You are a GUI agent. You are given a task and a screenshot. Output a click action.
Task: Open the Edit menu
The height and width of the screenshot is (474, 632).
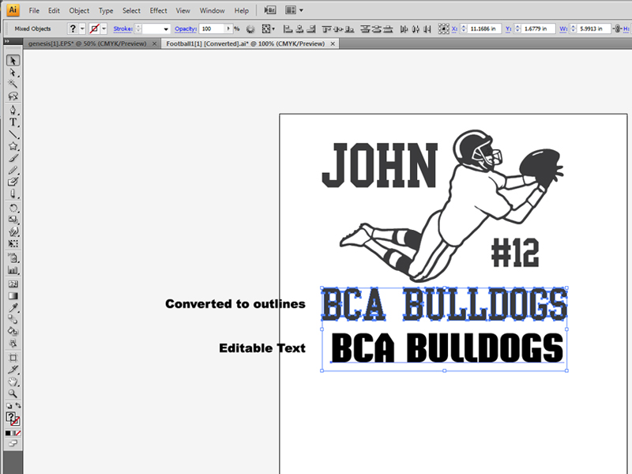click(x=54, y=10)
